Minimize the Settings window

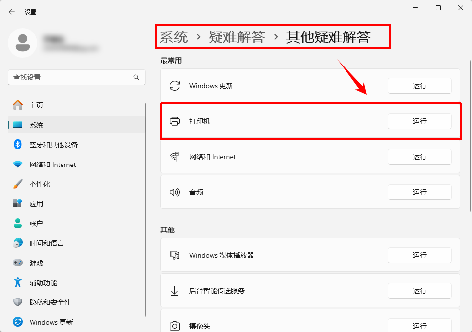pyautogui.click(x=415, y=8)
